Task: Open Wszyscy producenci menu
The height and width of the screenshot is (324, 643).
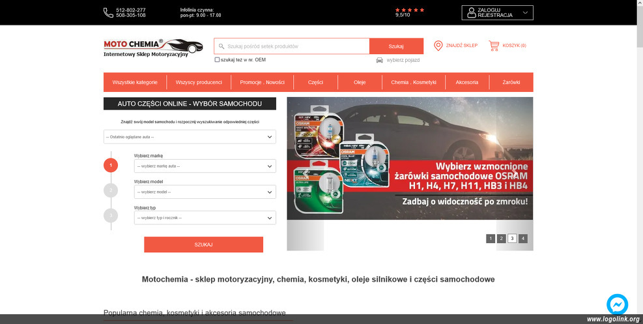Action: 199,82
